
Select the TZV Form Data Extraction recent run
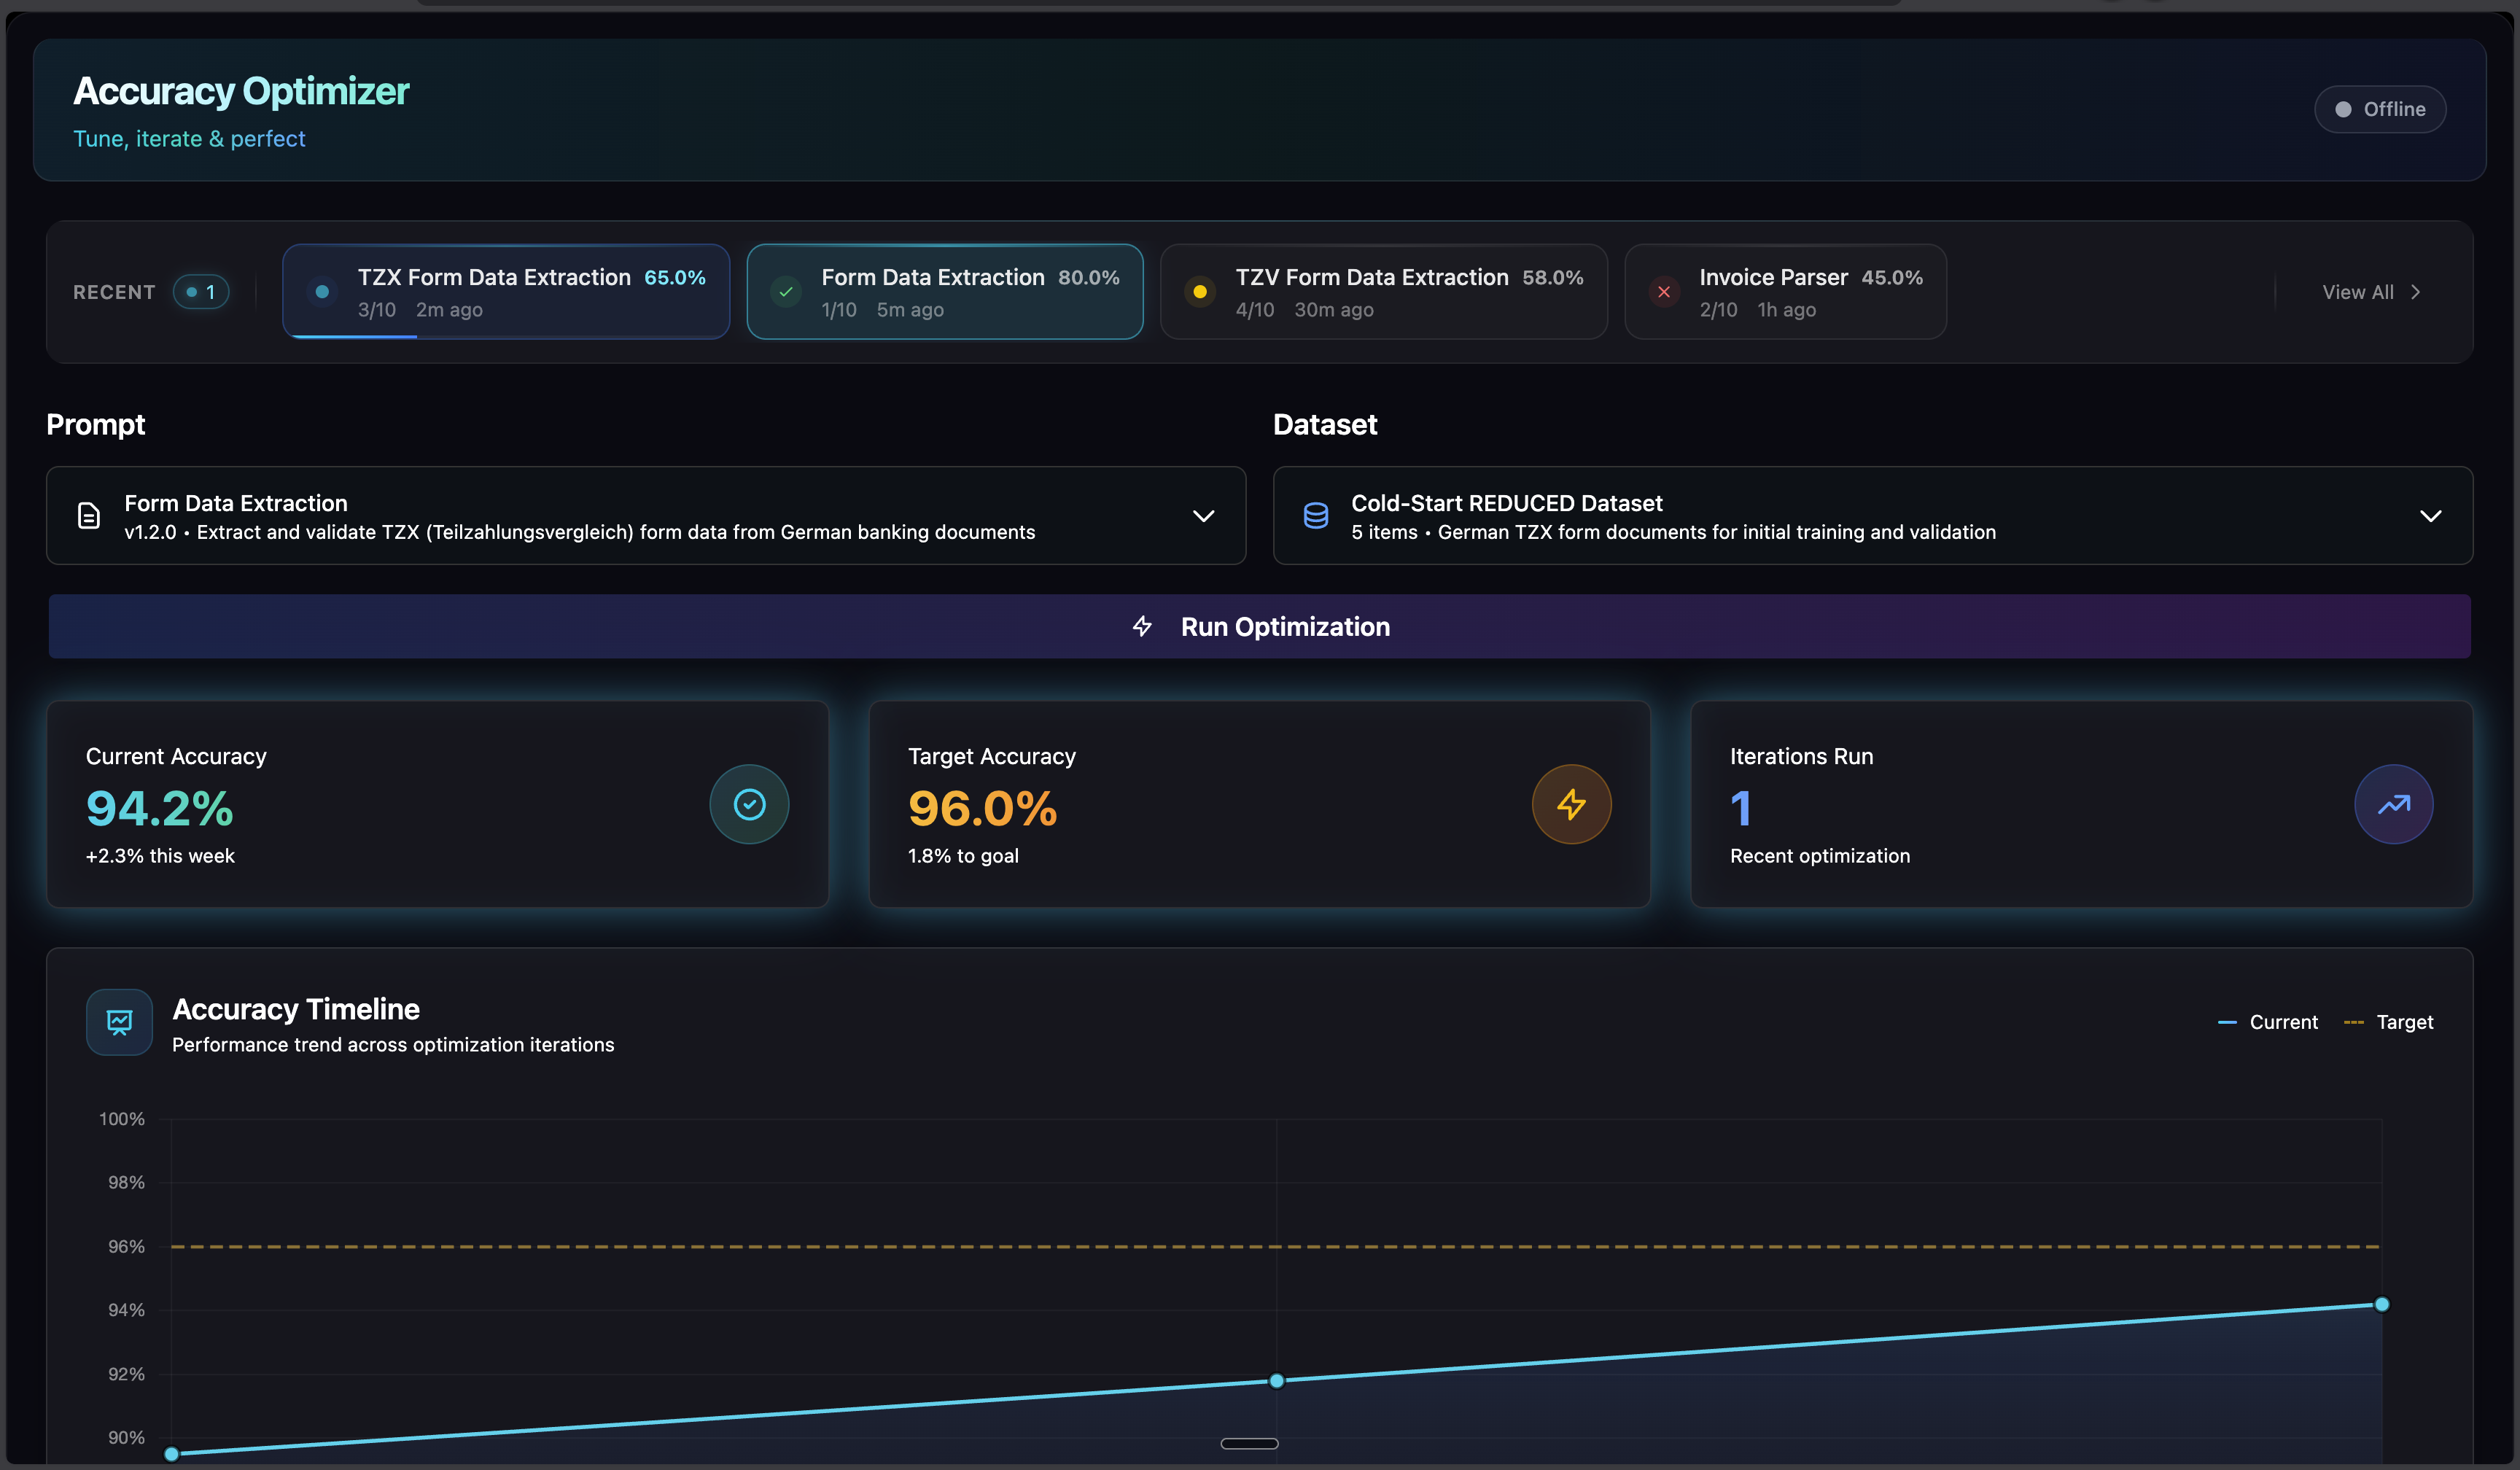[1383, 292]
